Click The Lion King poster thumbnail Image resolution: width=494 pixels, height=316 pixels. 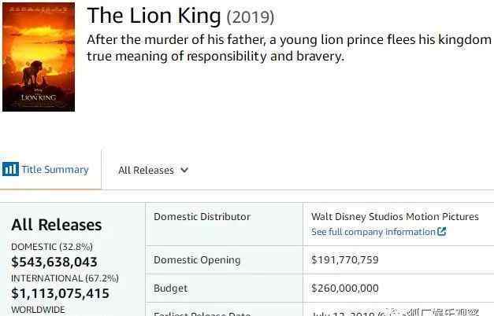coord(39,57)
